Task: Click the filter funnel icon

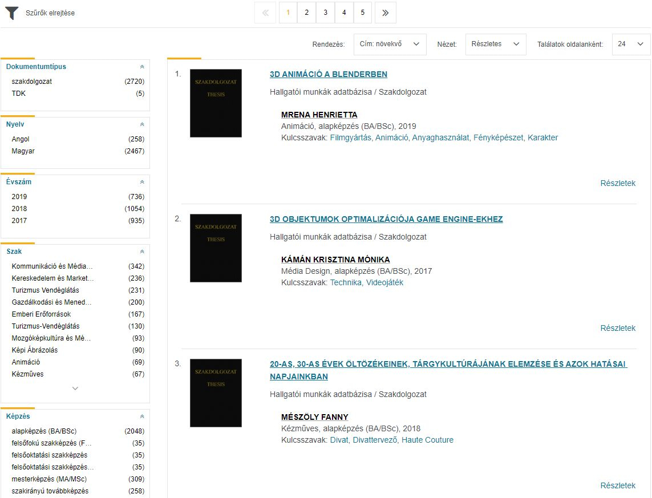Action: click(x=11, y=13)
